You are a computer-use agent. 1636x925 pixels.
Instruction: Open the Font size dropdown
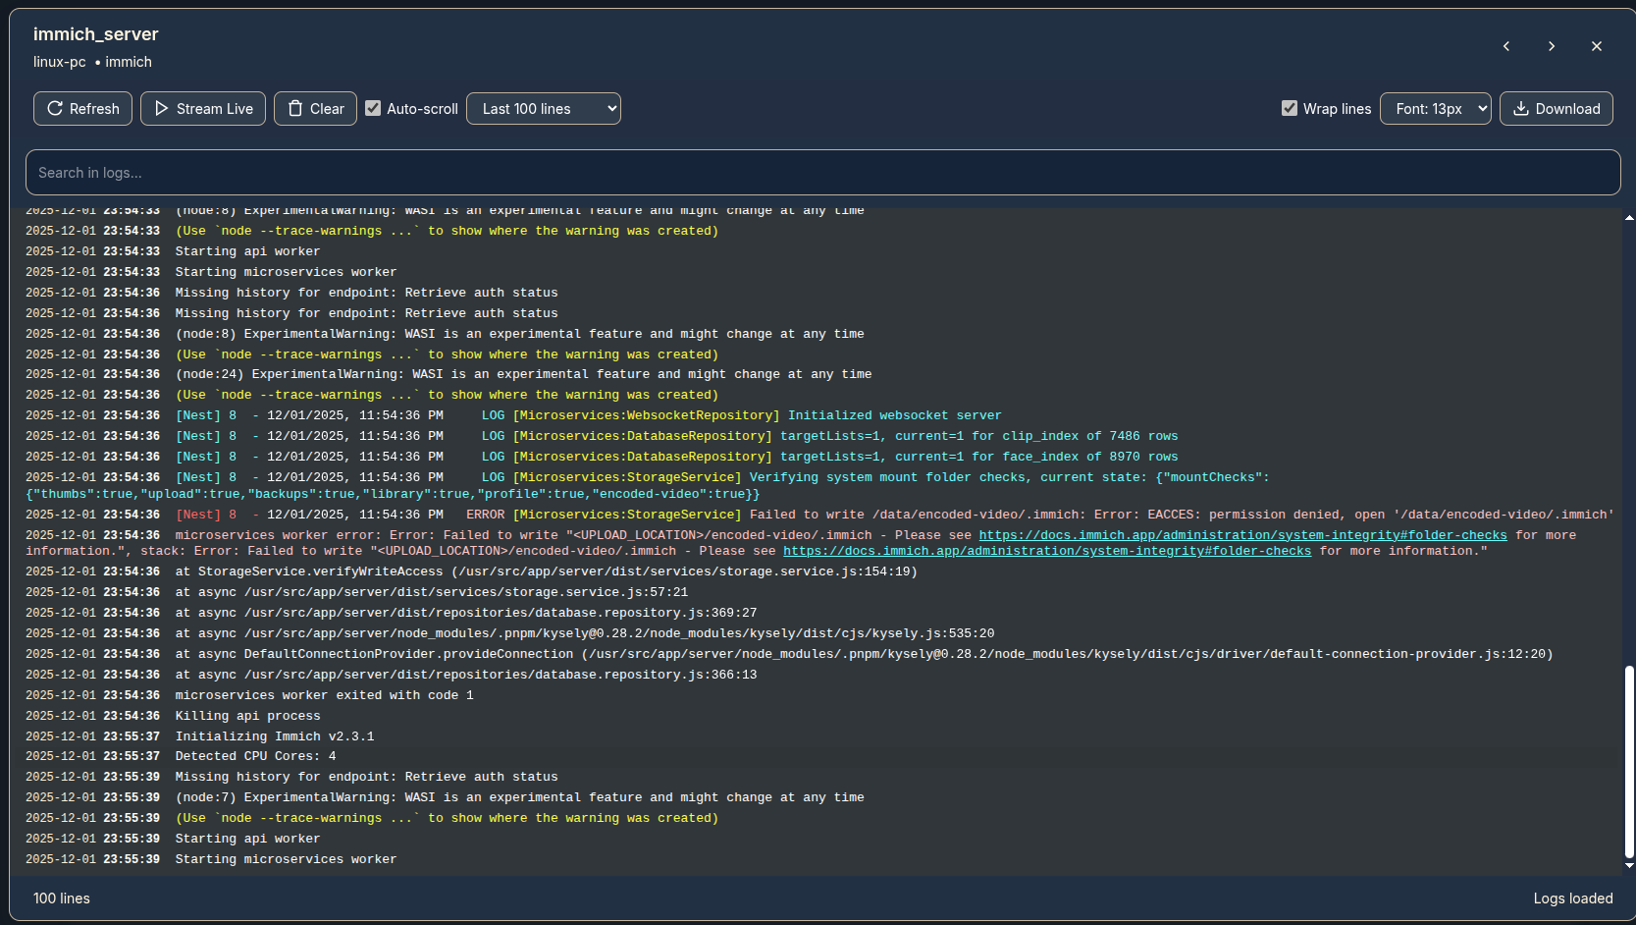[1436, 108]
